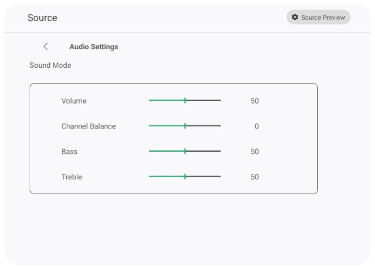The image size is (375, 268).
Task: Click the Source title text
Action: (42, 18)
